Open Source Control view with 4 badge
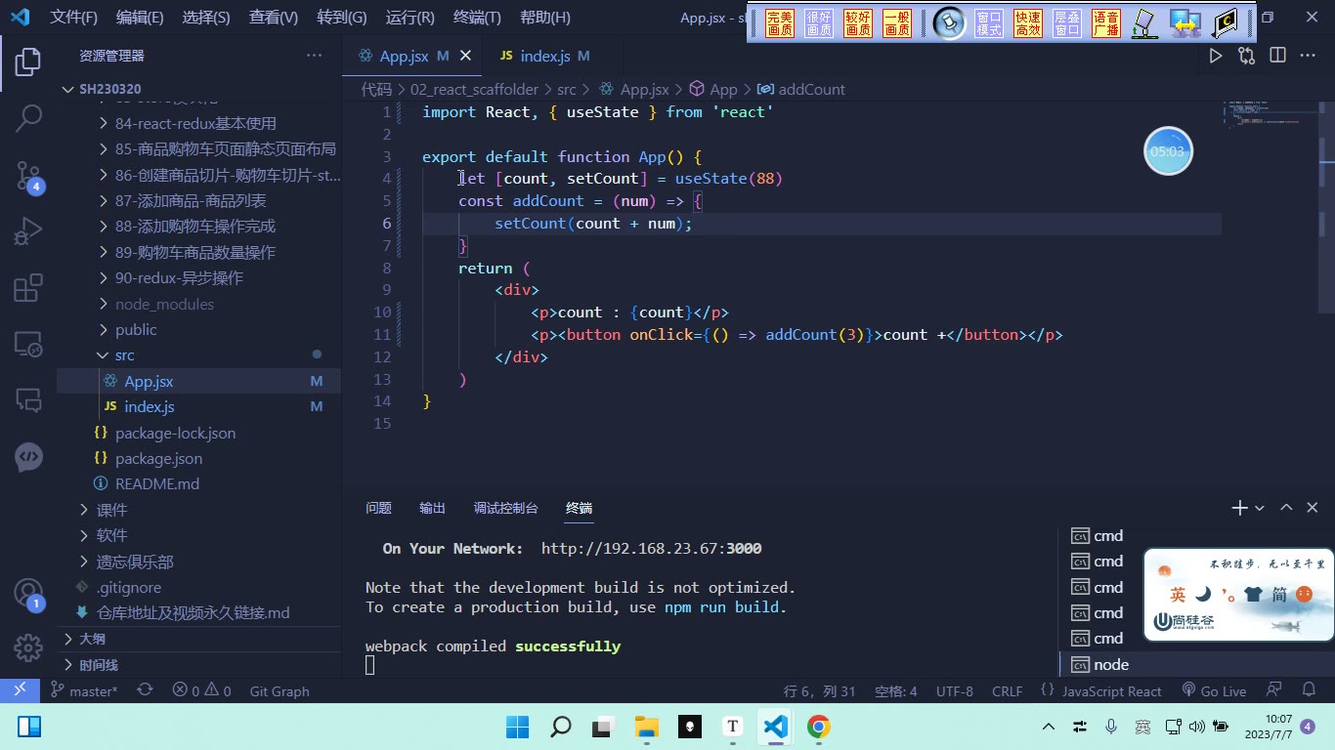 point(28,176)
